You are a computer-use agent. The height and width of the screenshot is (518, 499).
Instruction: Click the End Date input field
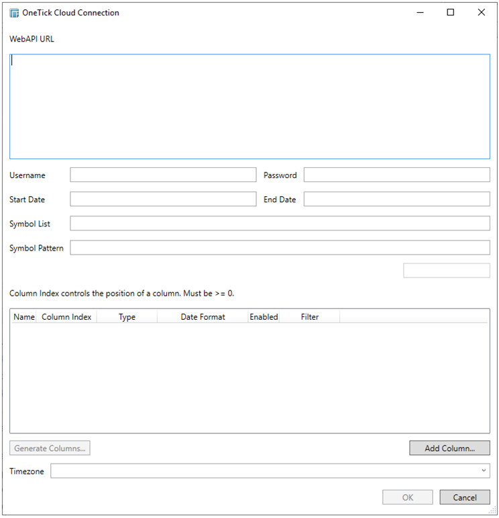(397, 200)
